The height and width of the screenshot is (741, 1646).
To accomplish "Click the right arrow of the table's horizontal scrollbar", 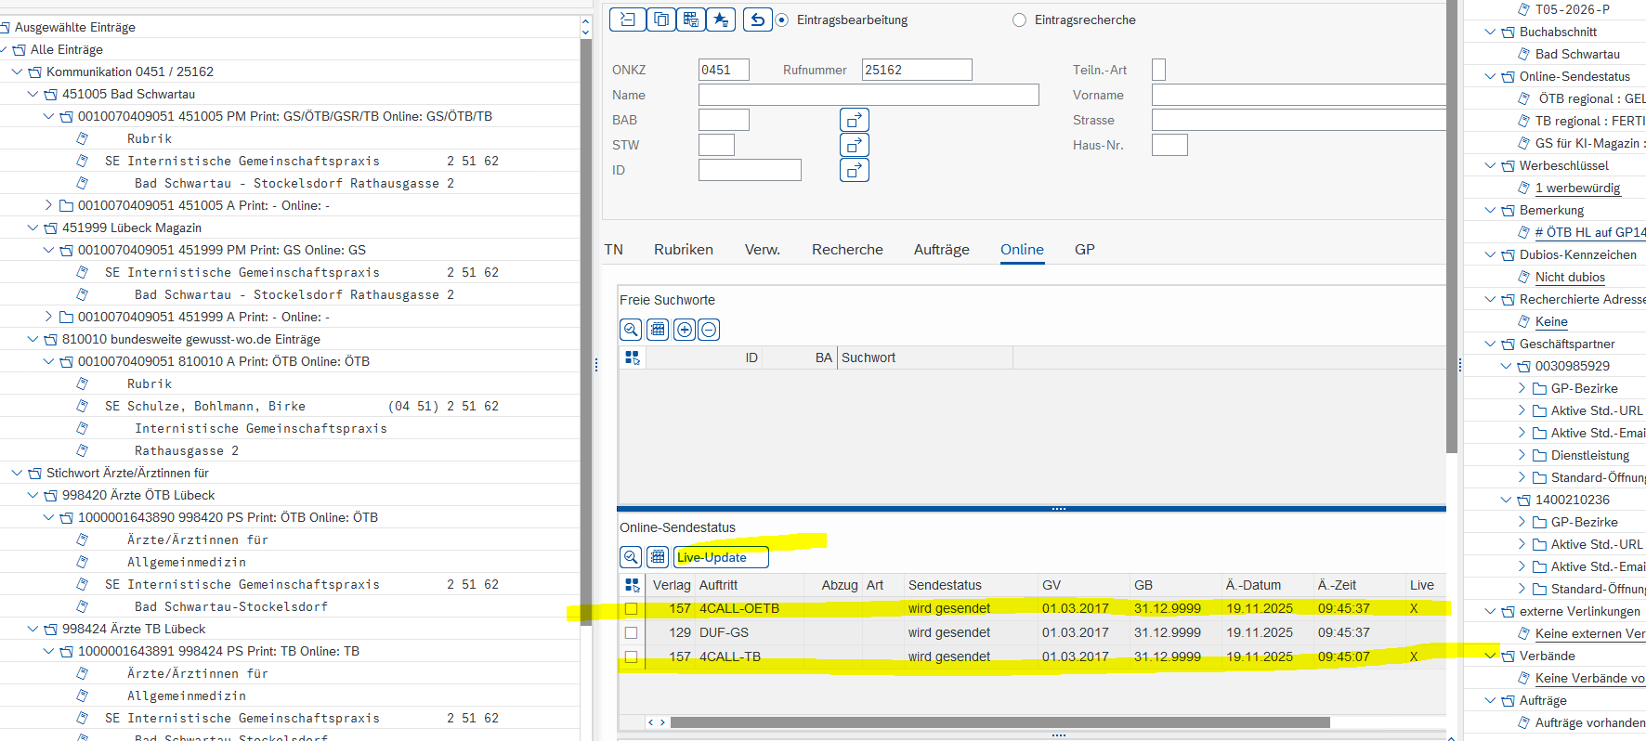I will pos(662,722).
